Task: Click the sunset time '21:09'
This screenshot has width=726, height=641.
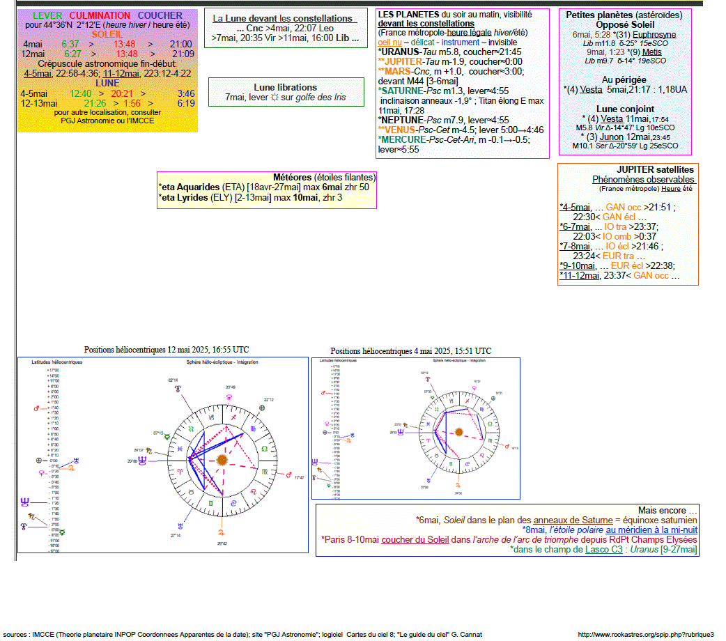Action: point(183,54)
